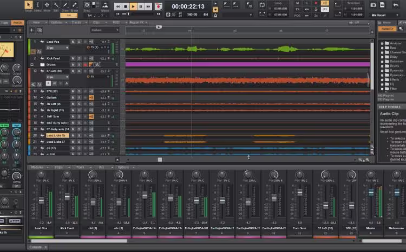Screen dimensions: 406x252
Task: Open the Custom track control dropdown
Action: tap(105, 30)
